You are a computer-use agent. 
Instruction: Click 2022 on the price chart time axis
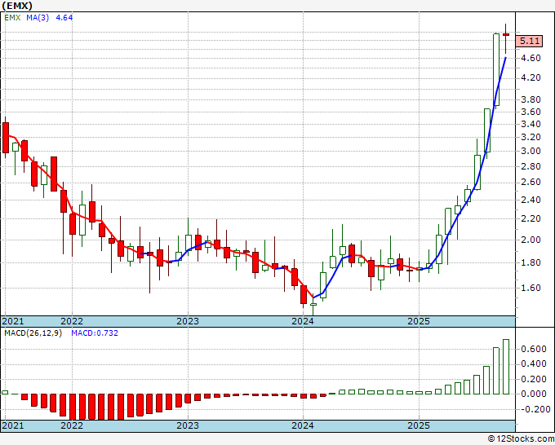(x=72, y=321)
